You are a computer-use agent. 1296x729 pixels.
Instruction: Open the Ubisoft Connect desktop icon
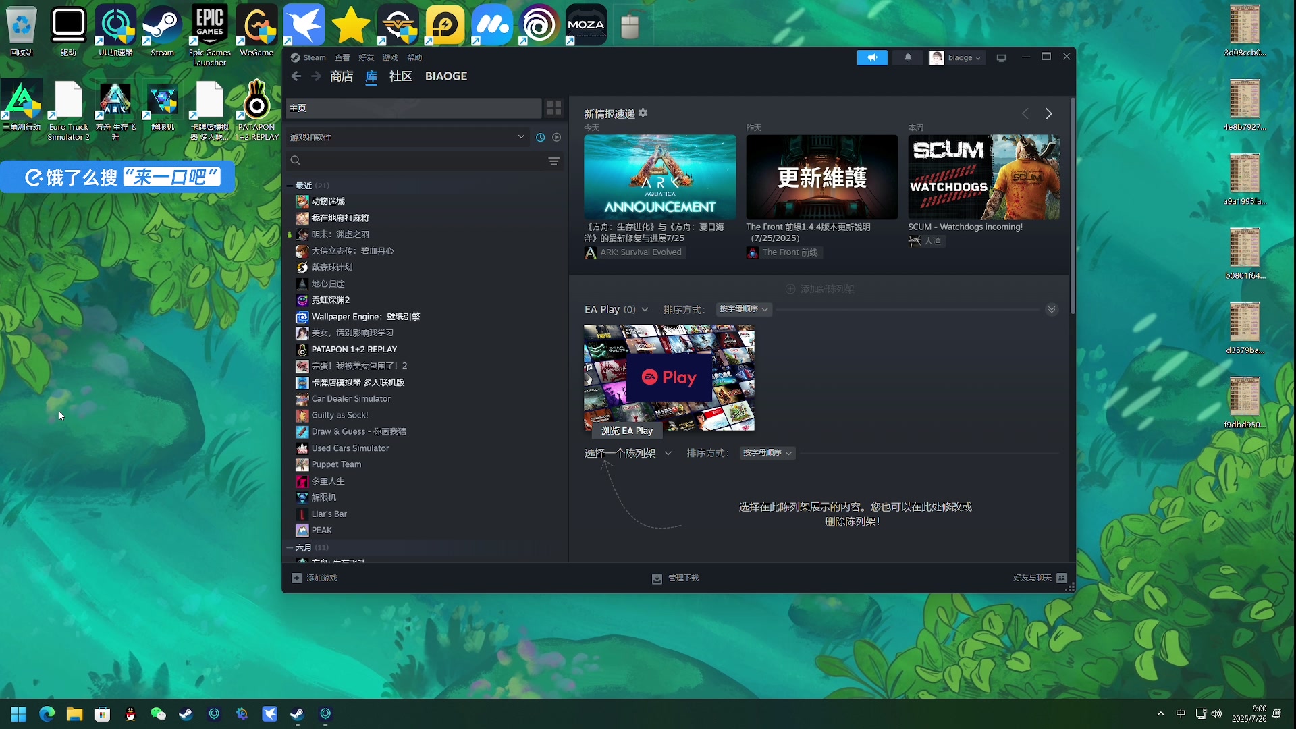[x=539, y=24]
